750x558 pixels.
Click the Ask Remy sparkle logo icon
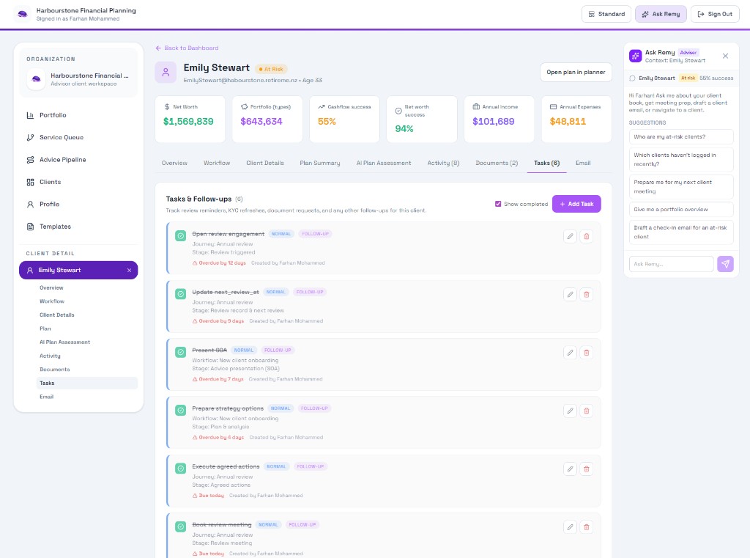pos(635,56)
